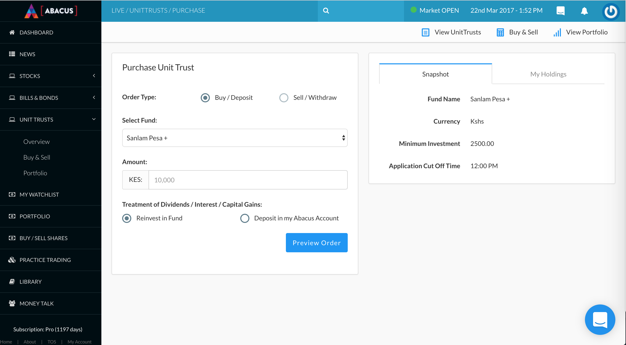Screen dimensions: 626x345
Task: Click the KES amount input field
Action: tap(248, 180)
